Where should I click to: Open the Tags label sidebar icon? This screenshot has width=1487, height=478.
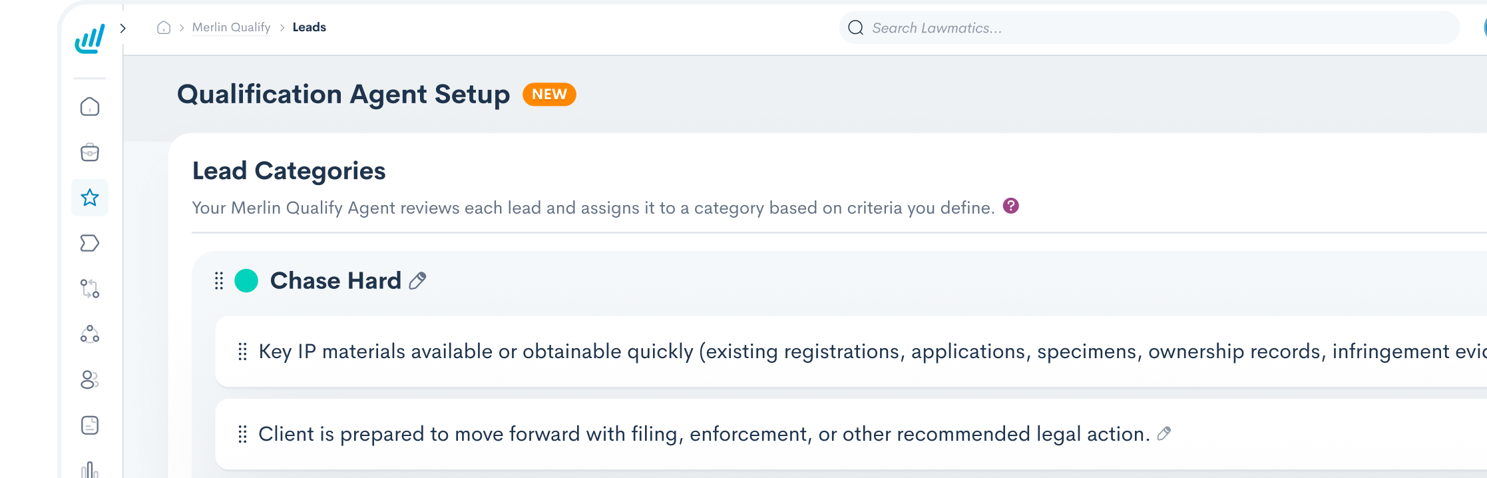[90, 243]
